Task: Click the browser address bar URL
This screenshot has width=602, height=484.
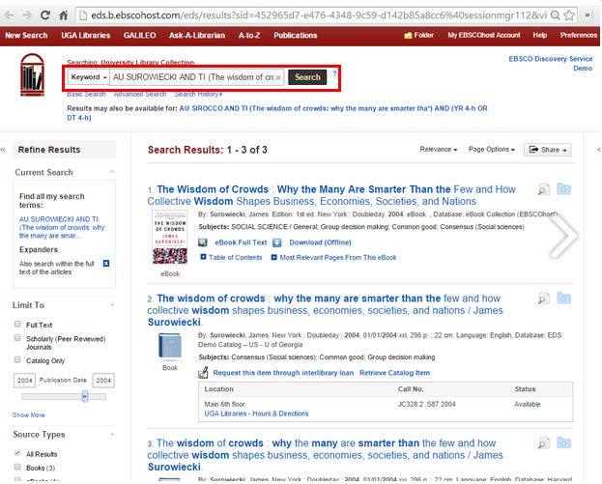Action: [319, 15]
